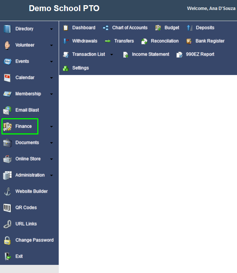Click the Deposits up-arrow icon
Screen dimensions: 237x273
(x=189, y=28)
